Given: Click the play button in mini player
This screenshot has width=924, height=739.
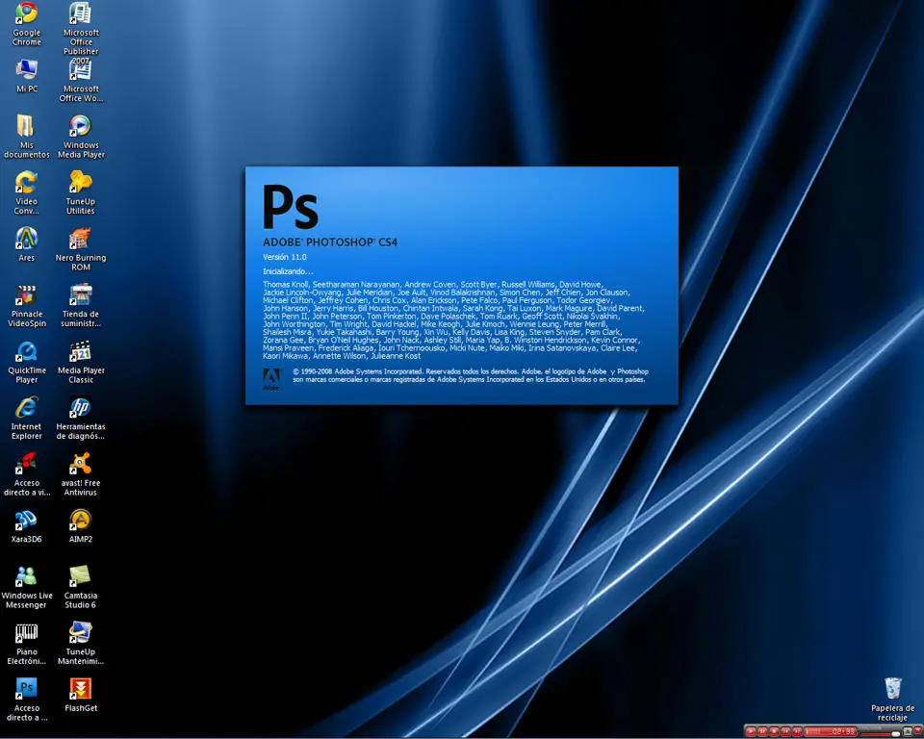Looking at the screenshot, I should [751, 732].
